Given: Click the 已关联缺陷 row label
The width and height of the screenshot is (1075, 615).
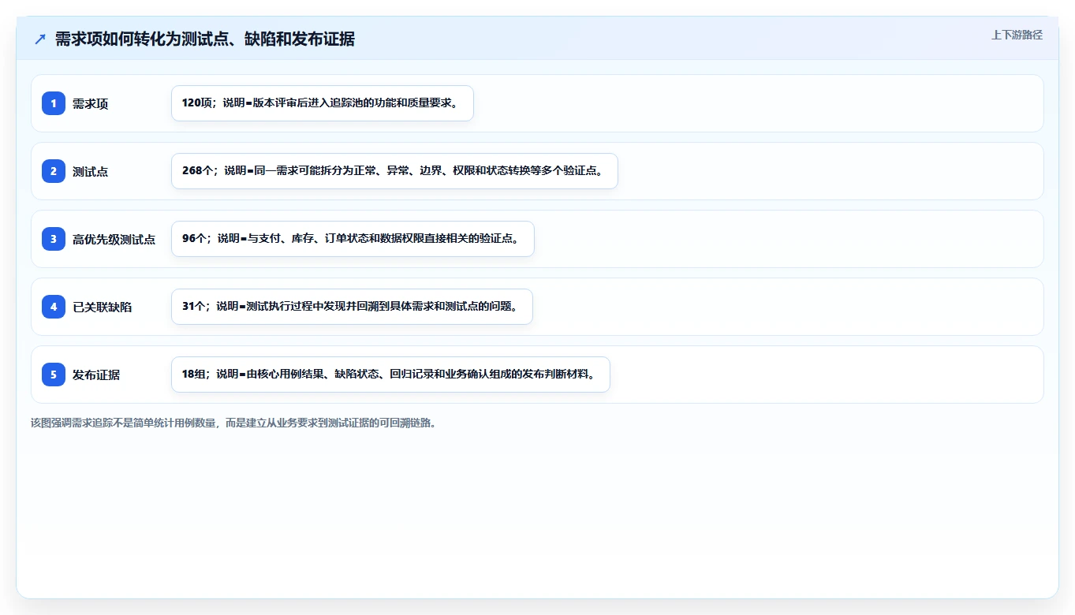Looking at the screenshot, I should coord(103,307).
